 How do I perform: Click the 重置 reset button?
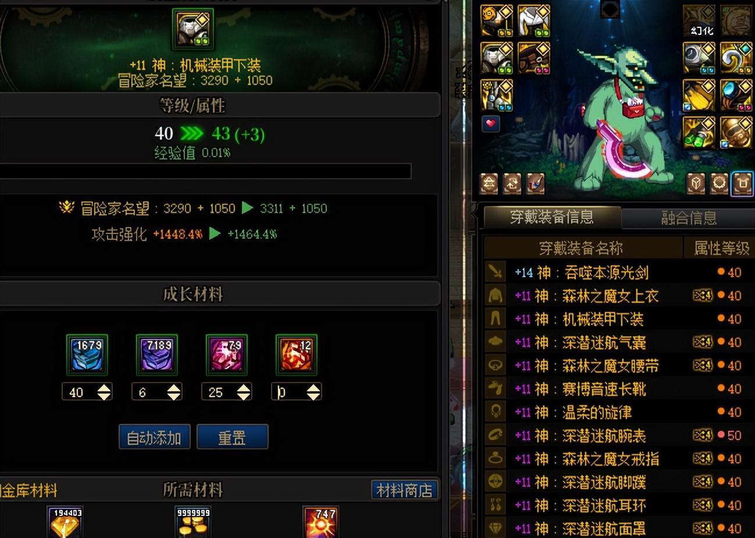(x=232, y=437)
